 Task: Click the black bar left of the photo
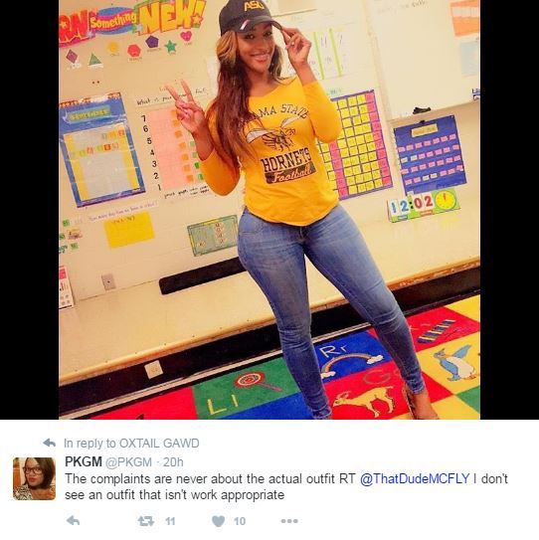click(29, 210)
